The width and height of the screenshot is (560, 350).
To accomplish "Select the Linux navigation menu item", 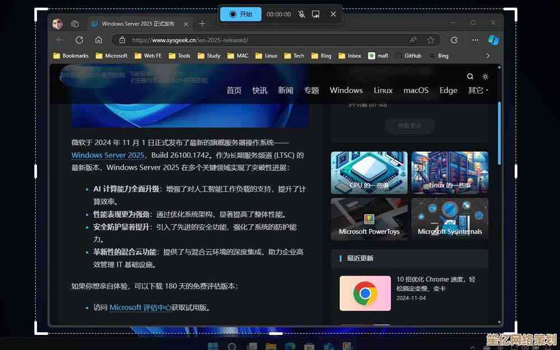I will coord(383,90).
